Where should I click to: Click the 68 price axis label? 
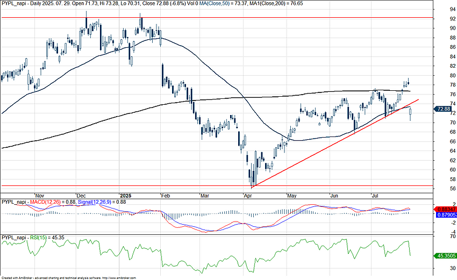coord(453,132)
